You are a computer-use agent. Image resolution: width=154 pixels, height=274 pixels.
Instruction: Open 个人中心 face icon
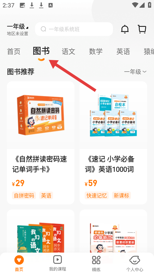[x=135, y=260]
